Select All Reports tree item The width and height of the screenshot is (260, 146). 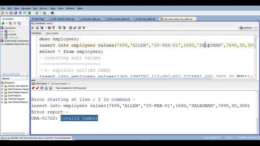7,83
